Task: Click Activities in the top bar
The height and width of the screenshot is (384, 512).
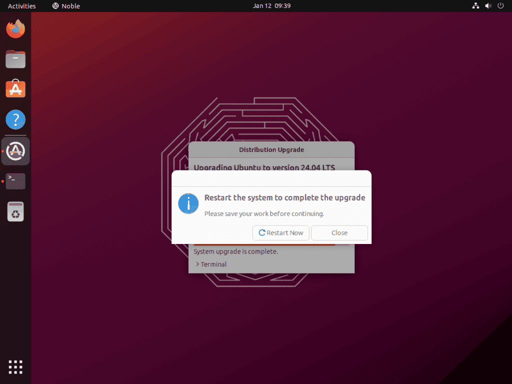Action: 21,6
